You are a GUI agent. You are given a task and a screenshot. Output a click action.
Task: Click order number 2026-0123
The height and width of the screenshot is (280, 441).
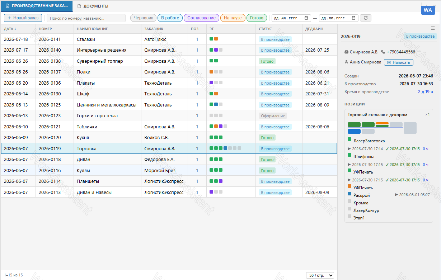tap(50, 115)
